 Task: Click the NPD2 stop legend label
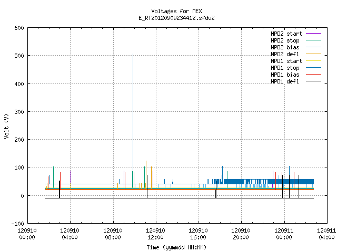(285, 40)
